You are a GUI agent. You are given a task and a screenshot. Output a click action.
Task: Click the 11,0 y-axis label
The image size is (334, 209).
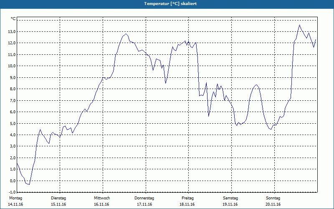(x=12, y=55)
